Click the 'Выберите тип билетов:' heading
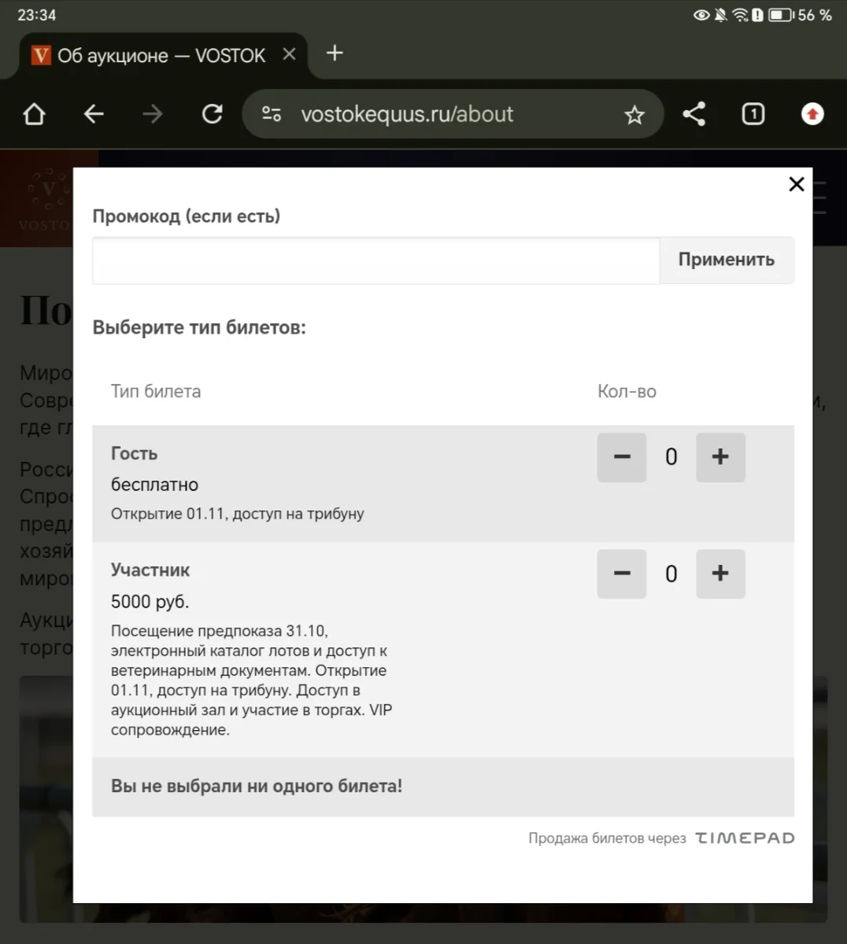 click(199, 327)
